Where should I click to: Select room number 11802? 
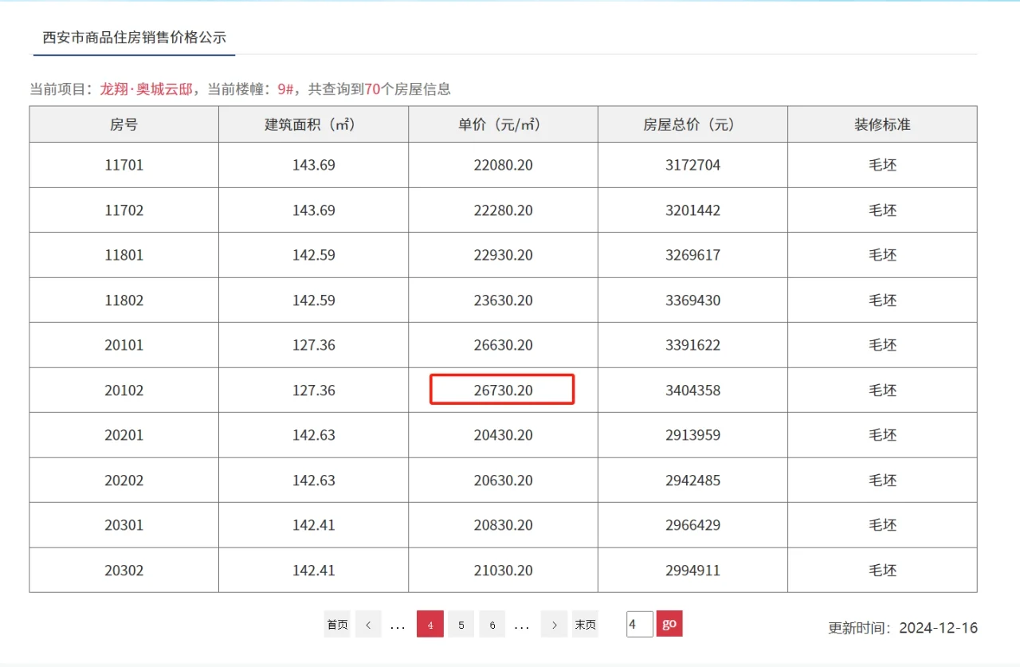point(124,300)
